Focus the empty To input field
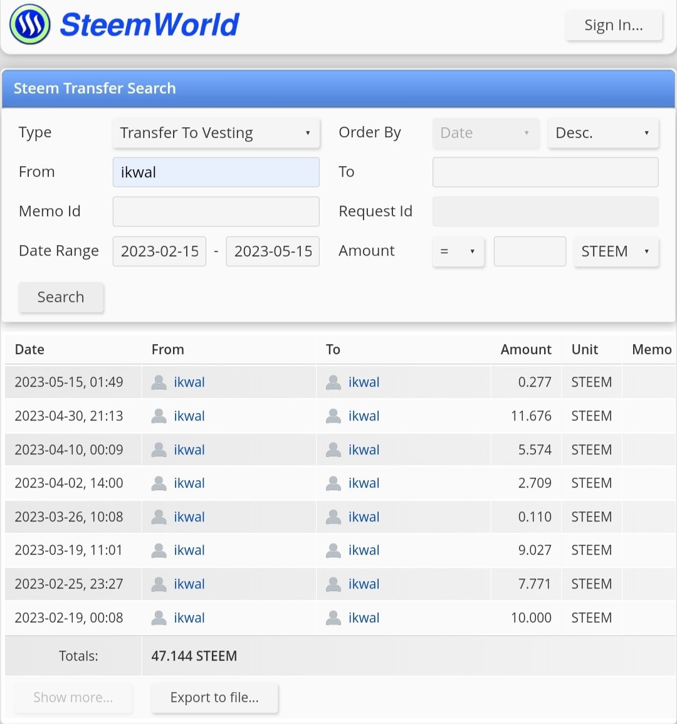 tap(545, 172)
